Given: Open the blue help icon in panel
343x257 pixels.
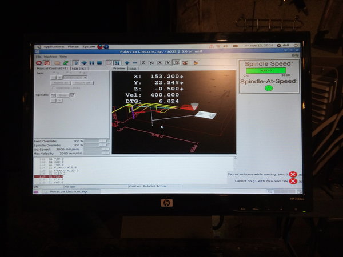Looking at the screenshot, I should pyautogui.click(x=106, y=47).
